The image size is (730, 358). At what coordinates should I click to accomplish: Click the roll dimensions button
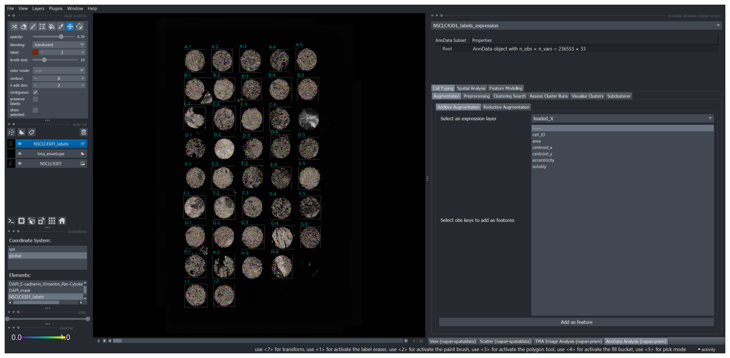[32, 221]
